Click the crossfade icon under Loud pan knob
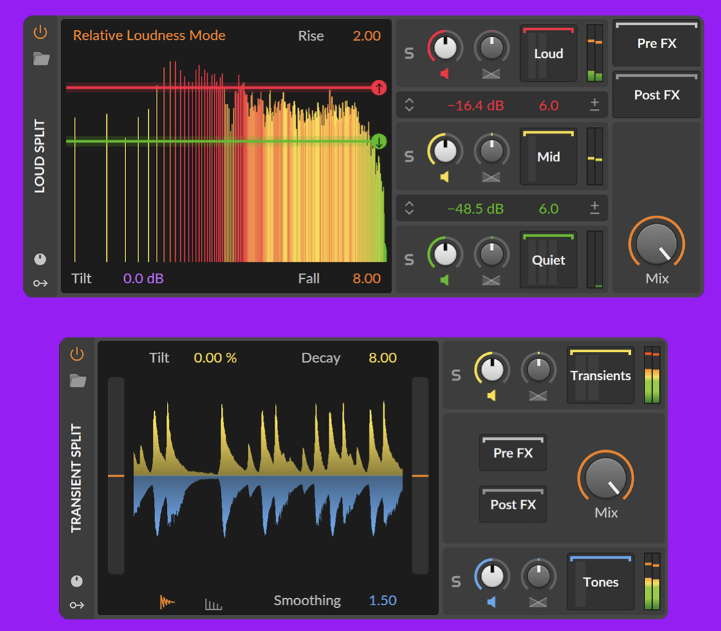Image resolution: width=721 pixels, height=631 pixels. [x=491, y=73]
